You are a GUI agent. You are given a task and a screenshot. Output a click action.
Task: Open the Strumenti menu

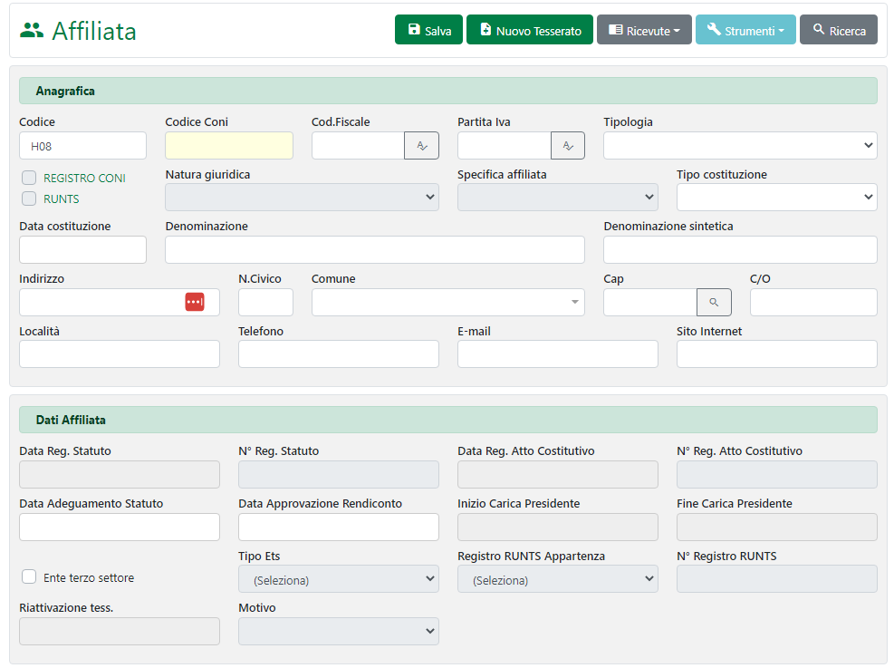point(745,30)
